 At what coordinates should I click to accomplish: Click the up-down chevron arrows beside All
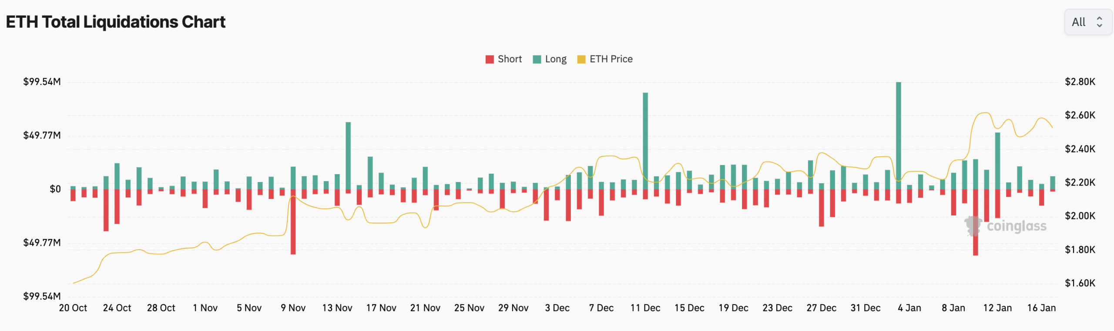pos(1099,22)
